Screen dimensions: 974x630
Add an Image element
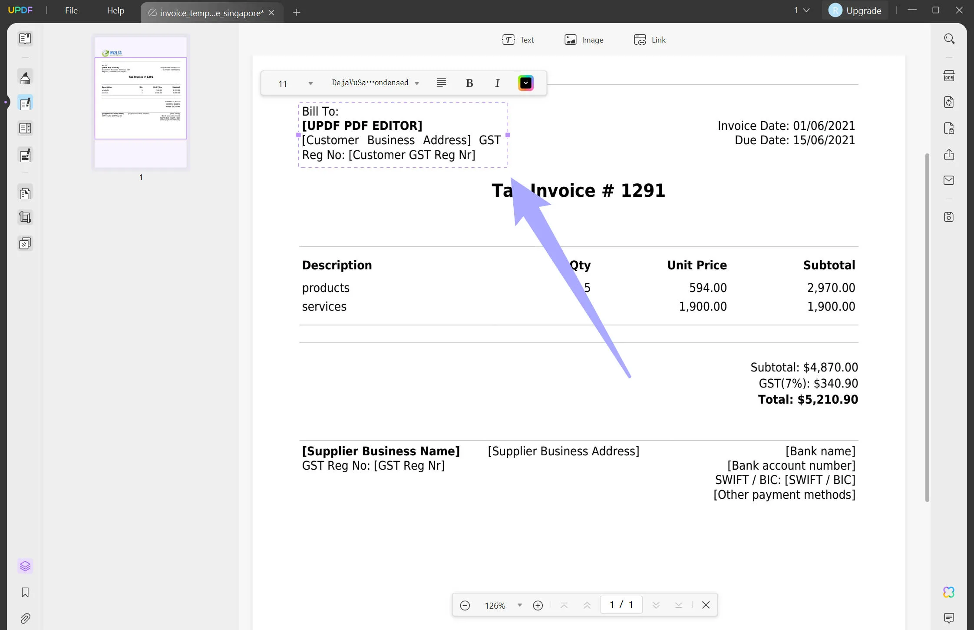click(584, 40)
